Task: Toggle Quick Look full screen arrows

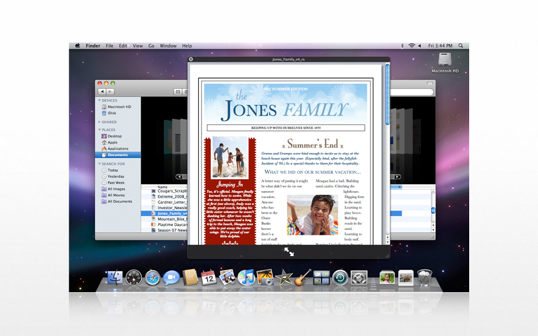Action: pos(289,251)
